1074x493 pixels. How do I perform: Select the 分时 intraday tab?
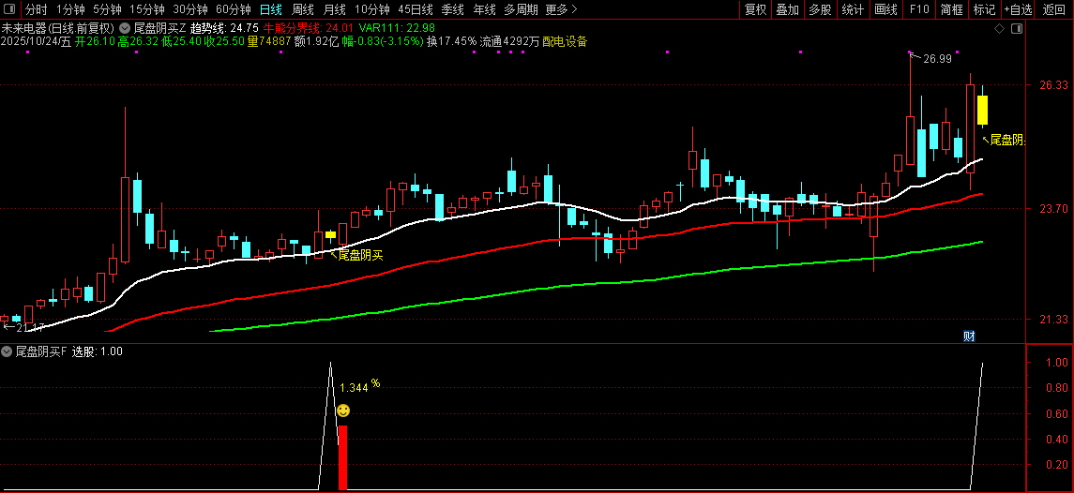[37, 9]
